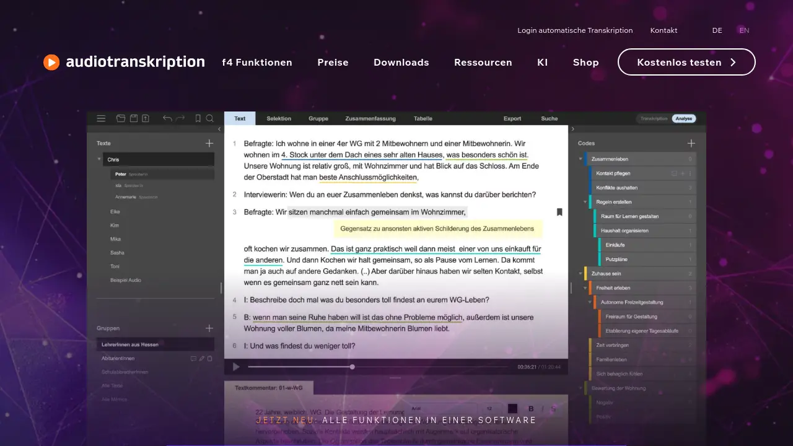The width and height of the screenshot is (793, 446).
Task: Save the project using the save icon
Action: coord(134,118)
